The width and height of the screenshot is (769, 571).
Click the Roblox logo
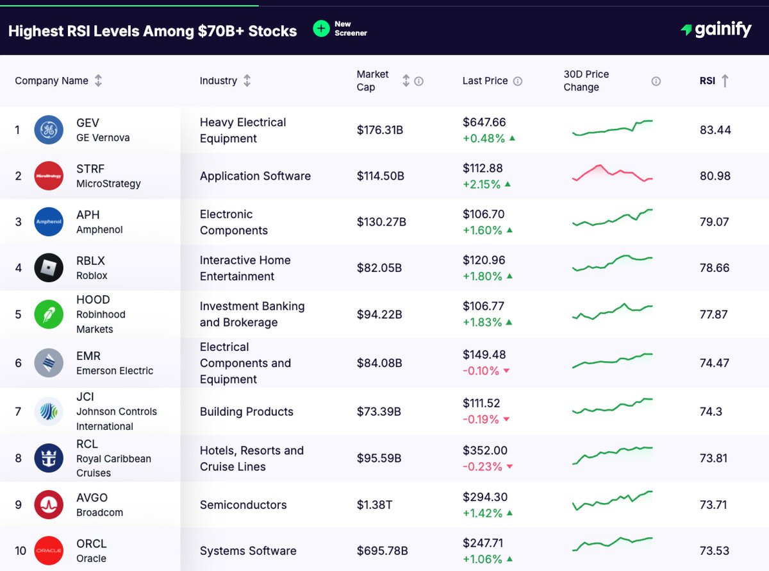pyautogui.click(x=49, y=268)
